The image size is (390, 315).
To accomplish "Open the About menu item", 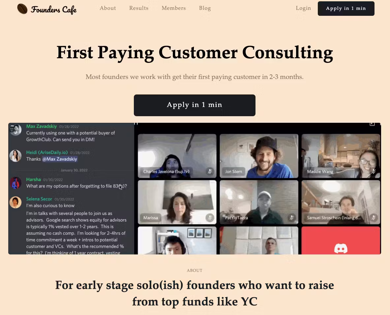I will 108,8.
